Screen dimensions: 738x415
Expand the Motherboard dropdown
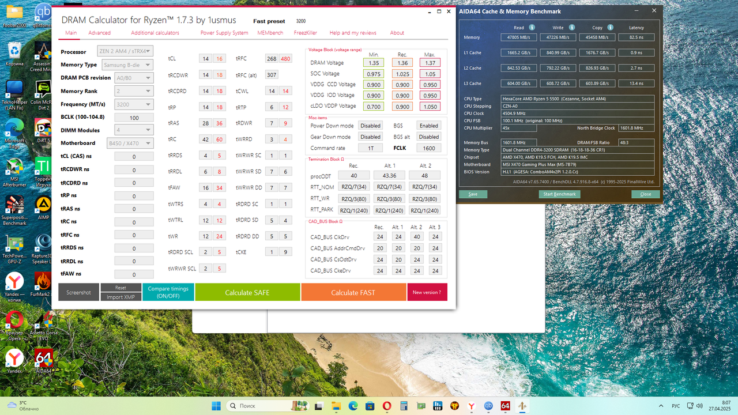pyautogui.click(x=130, y=143)
